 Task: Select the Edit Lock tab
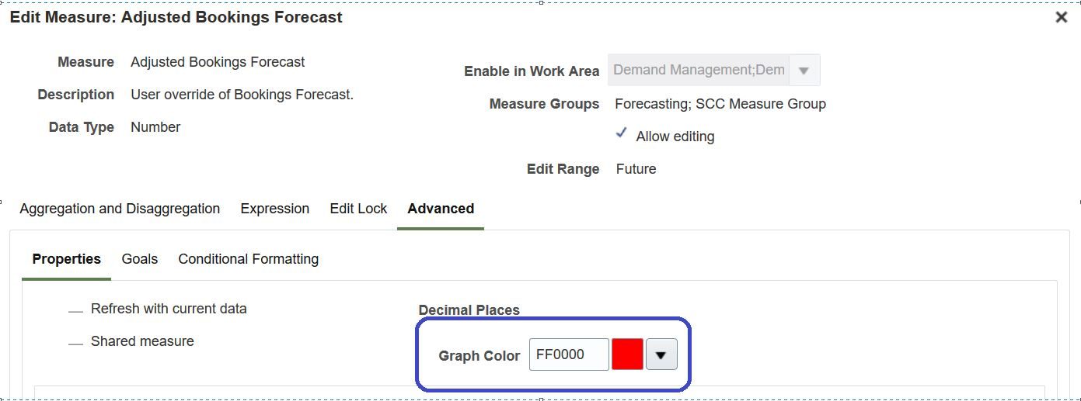pos(358,209)
